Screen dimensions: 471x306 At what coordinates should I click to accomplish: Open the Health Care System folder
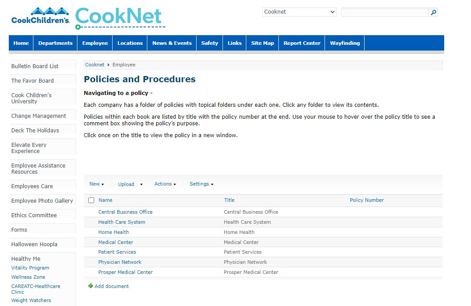coord(122,222)
